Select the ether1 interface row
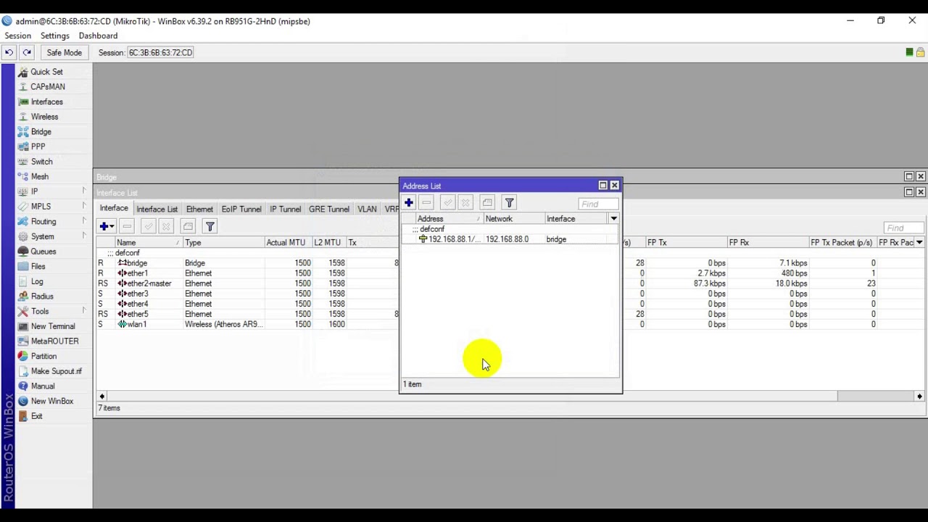928x522 pixels. point(248,273)
